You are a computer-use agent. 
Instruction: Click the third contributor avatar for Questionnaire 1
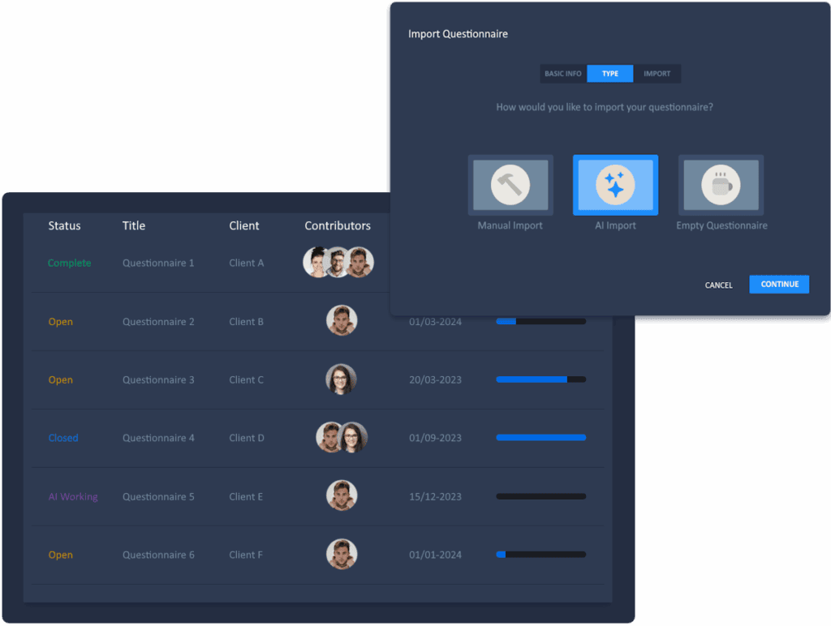[360, 262]
